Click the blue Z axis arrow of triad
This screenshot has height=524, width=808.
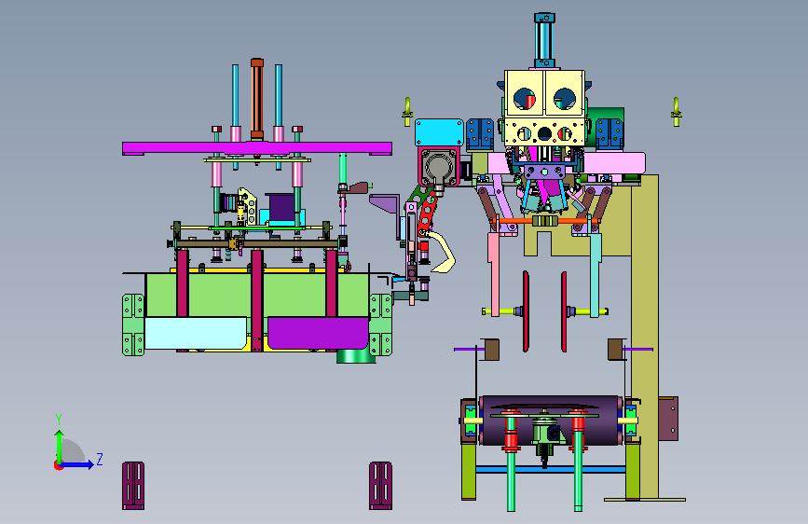[x=78, y=464]
